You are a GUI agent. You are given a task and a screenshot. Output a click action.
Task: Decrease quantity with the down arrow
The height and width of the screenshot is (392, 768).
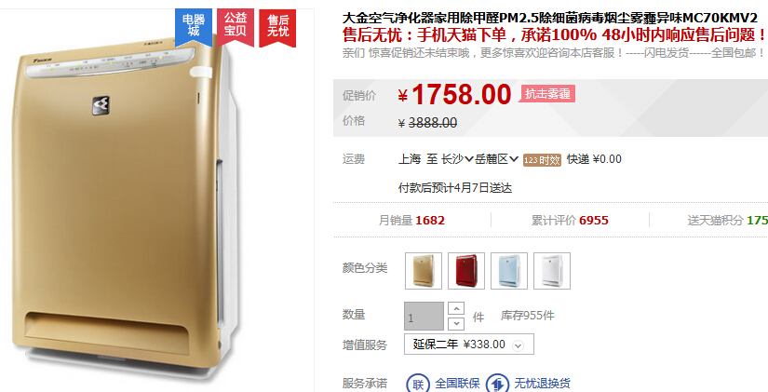click(456, 323)
